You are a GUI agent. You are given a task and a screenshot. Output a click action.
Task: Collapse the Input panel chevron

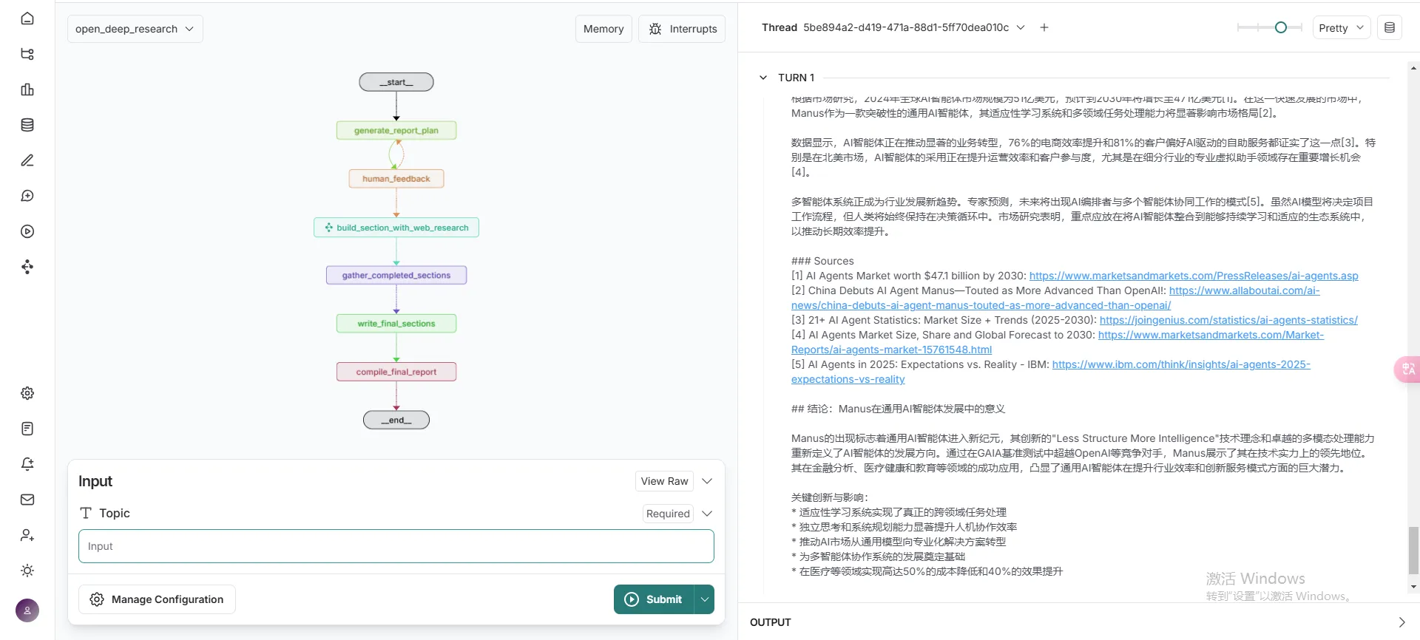707,481
